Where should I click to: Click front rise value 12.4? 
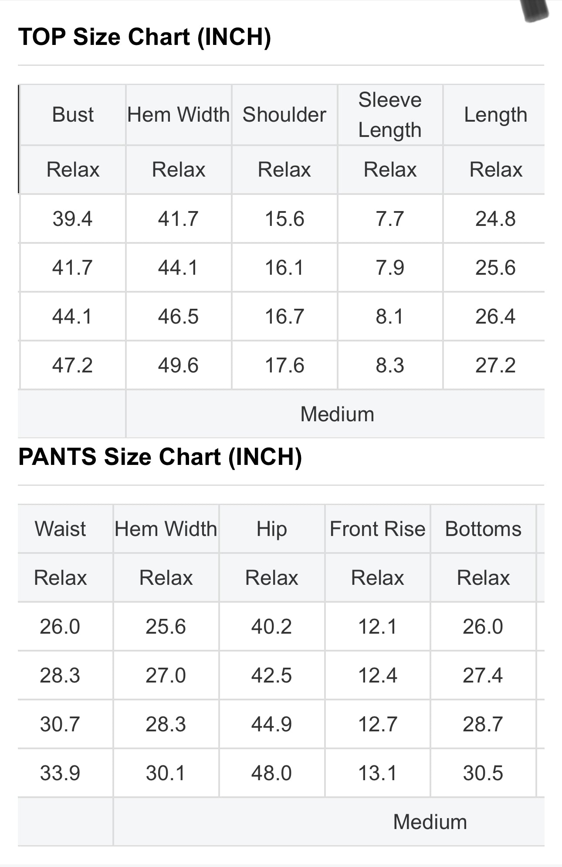pos(377,675)
